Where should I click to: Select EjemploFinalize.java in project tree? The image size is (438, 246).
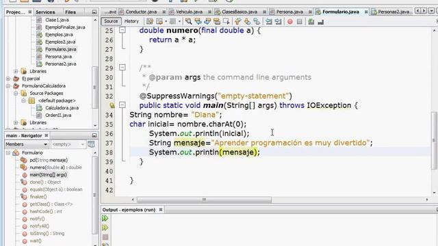pos(65,27)
